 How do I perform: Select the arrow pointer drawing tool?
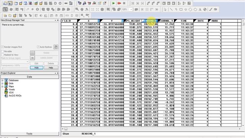(165, 9)
